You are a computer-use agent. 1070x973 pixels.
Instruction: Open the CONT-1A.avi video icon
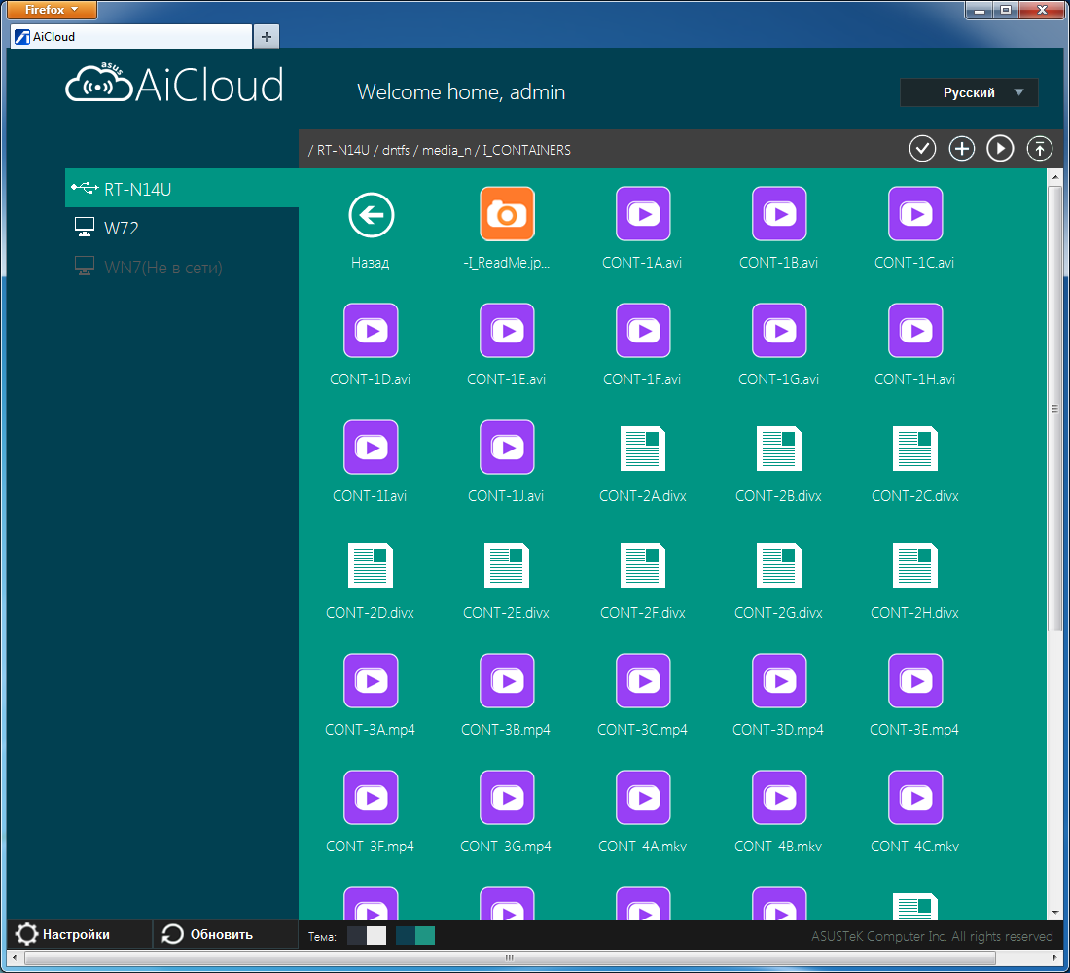click(643, 214)
